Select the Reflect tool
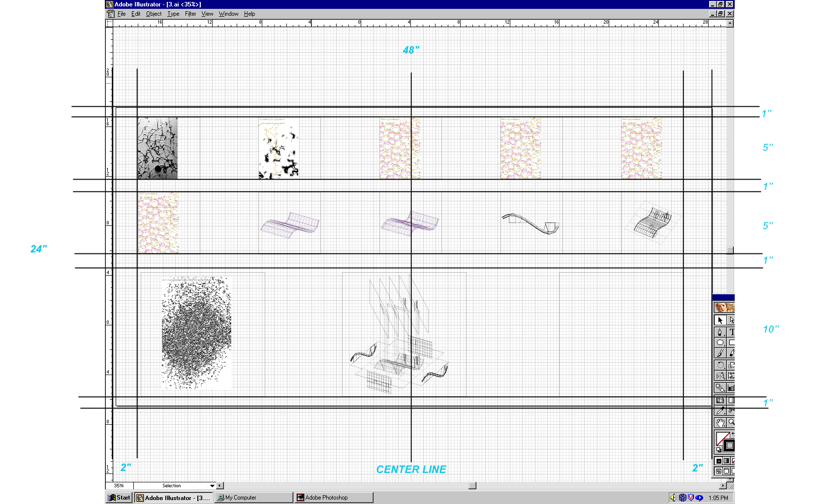This screenshot has width=840, height=504. click(x=720, y=376)
